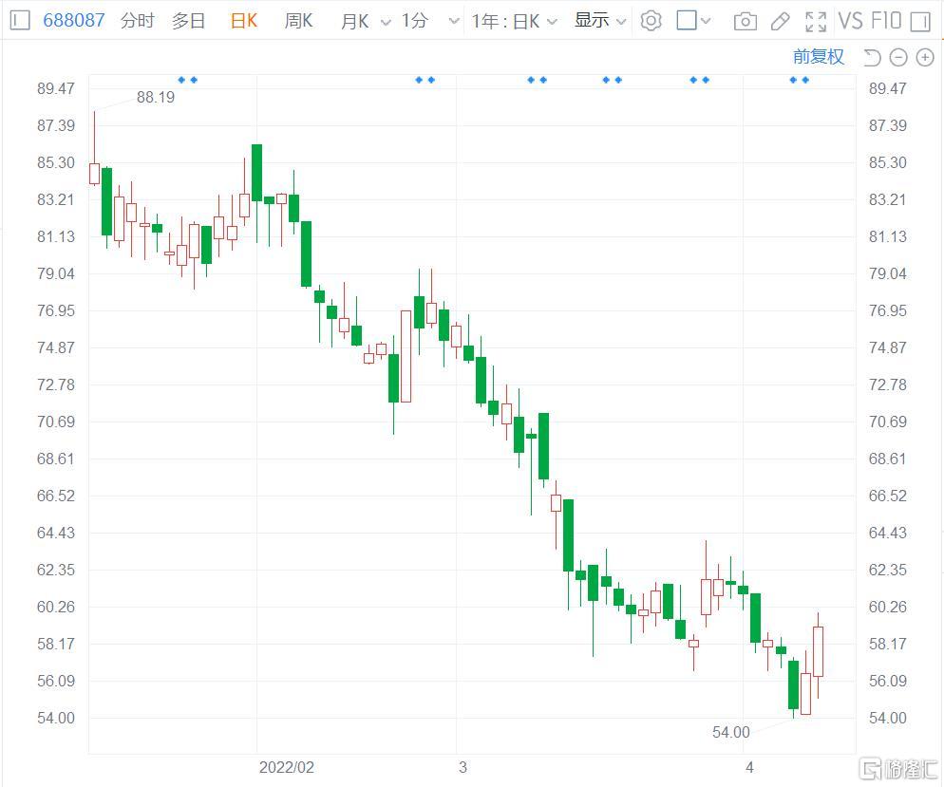
Task: Click the right axis 66.52 price label
Action: pyautogui.click(x=887, y=496)
